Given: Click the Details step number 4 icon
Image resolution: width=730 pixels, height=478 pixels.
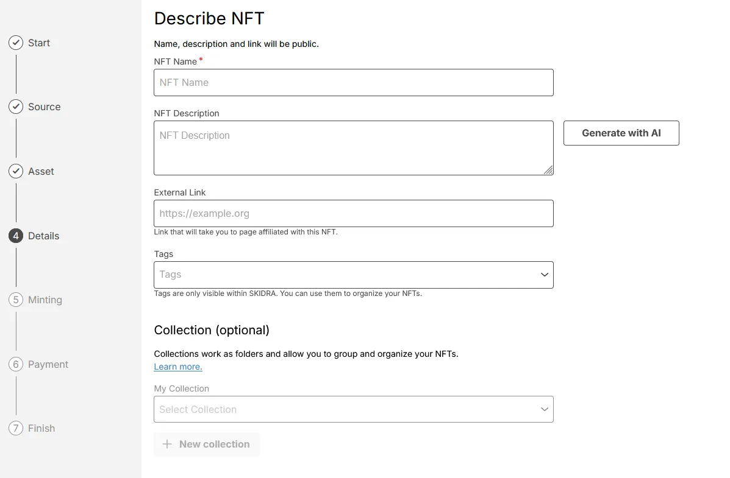Looking at the screenshot, I should pyautogui.click(x=16, y=236).
